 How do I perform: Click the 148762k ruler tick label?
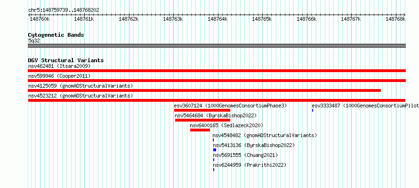[x=129, y=19]
